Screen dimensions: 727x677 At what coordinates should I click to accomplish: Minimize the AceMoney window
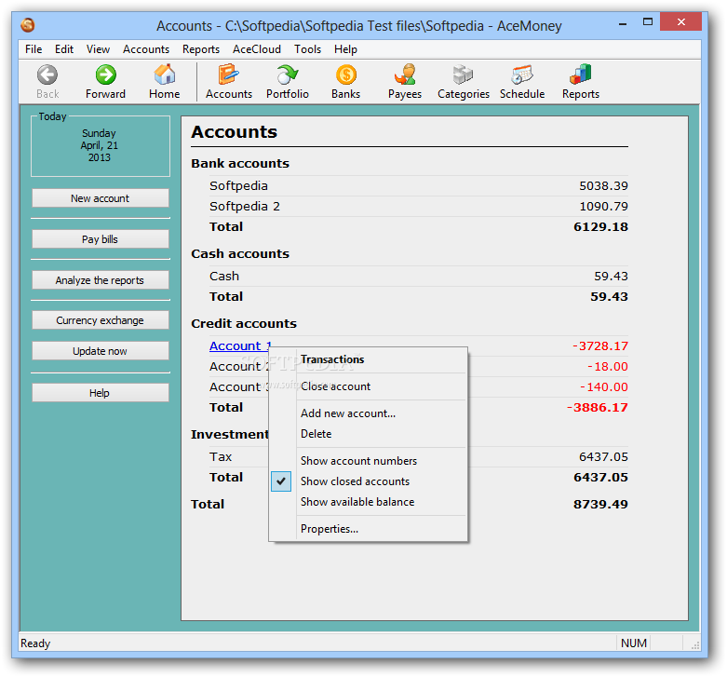coord(622,22)
